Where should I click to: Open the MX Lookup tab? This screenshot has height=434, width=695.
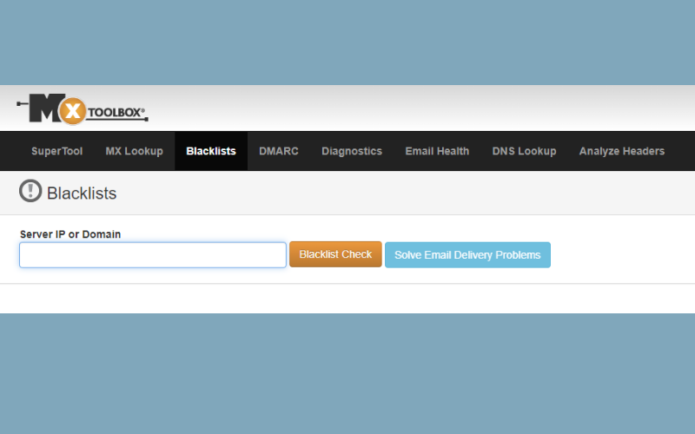135,151
